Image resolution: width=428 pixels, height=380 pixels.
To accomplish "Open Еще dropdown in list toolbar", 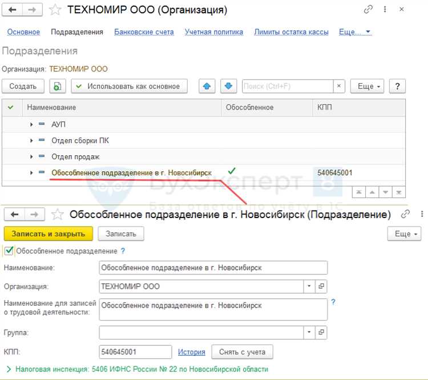I will (367, 86).
